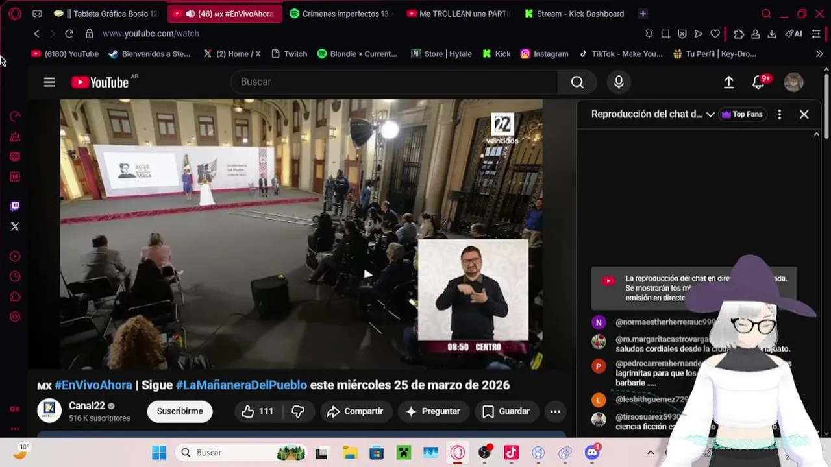
Task: Open the Easy Setup sliders icon
Action: tap(816, 34)
